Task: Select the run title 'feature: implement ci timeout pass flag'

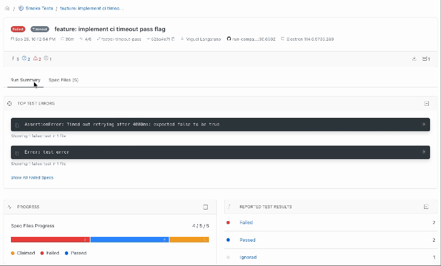Action: pos(110,29)
